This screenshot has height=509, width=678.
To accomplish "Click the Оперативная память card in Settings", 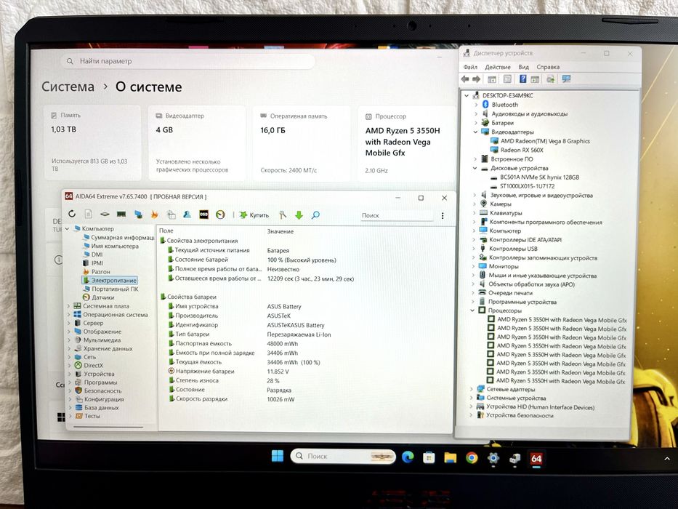I will [301, 143].
